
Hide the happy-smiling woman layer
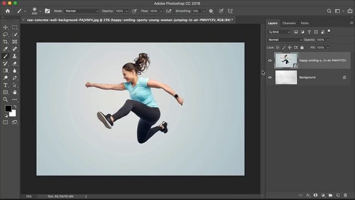(270, 61)
